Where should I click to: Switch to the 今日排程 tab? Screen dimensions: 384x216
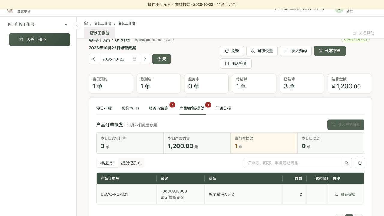pos(104,108)
